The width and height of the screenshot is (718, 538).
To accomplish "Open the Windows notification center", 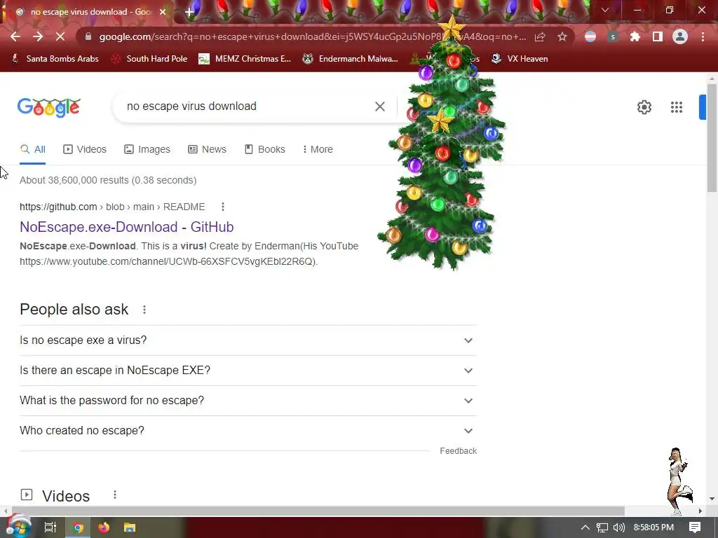I will [x=695, y=527].
